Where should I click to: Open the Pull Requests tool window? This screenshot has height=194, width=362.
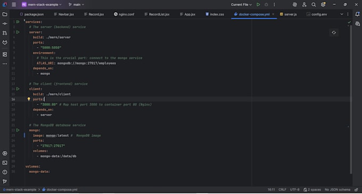[x=5, y=33]
